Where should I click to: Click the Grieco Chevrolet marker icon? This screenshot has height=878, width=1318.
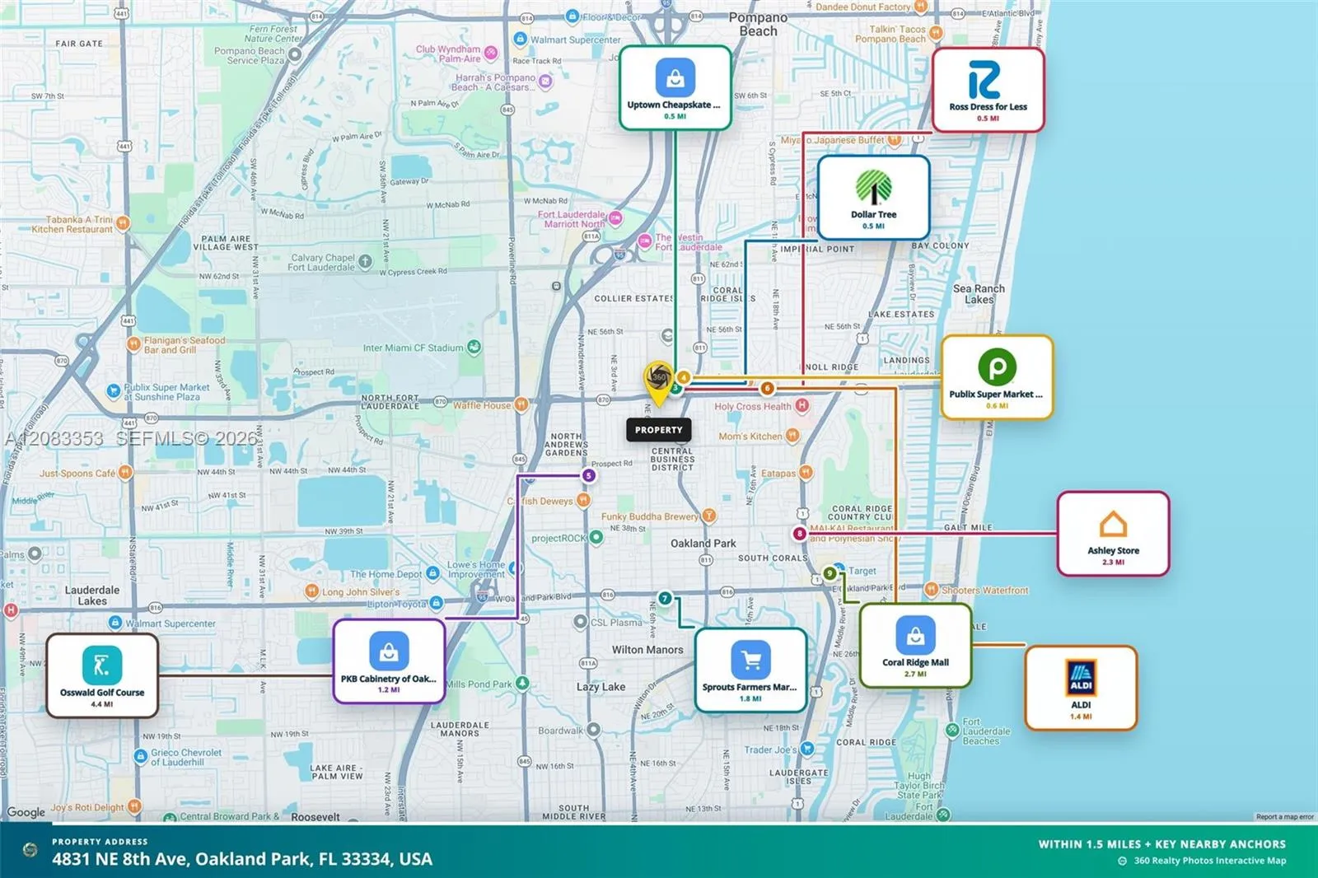[x=141, y=755]
